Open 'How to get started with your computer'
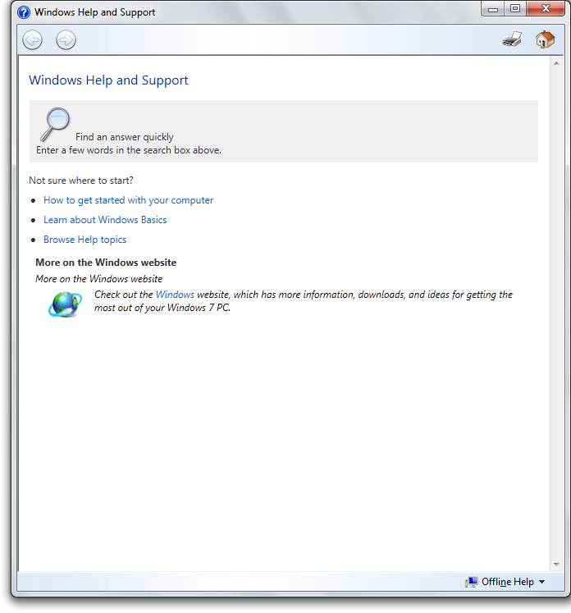 point(128,200)
